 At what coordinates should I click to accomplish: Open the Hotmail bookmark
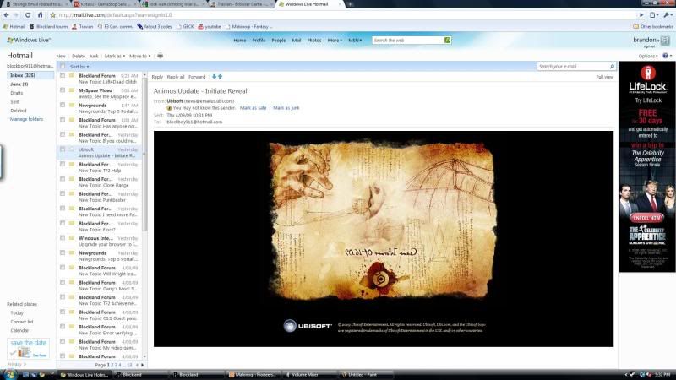14,27
